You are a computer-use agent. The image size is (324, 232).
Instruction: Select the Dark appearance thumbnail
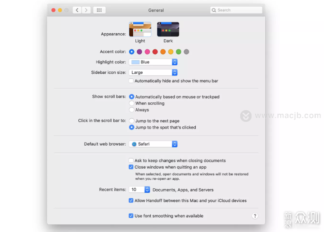(168, 29)
